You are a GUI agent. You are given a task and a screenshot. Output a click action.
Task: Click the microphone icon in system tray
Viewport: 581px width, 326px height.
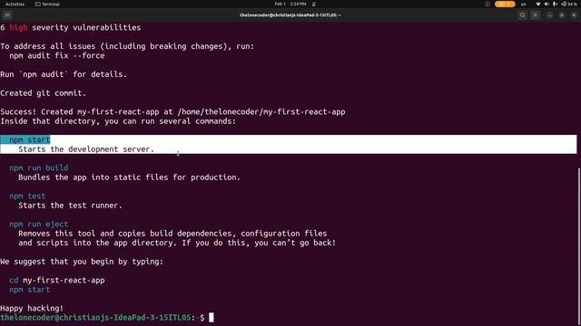click(x=555, y=4)
